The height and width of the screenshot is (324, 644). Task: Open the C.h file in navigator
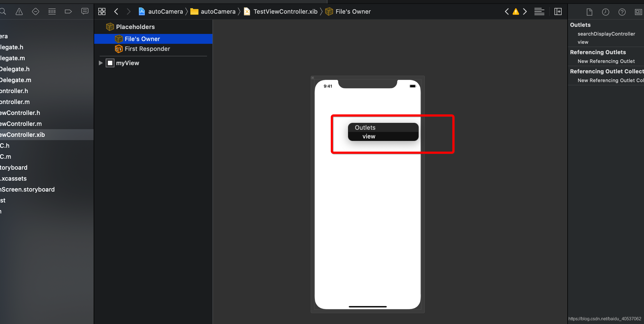click(5, 146)
